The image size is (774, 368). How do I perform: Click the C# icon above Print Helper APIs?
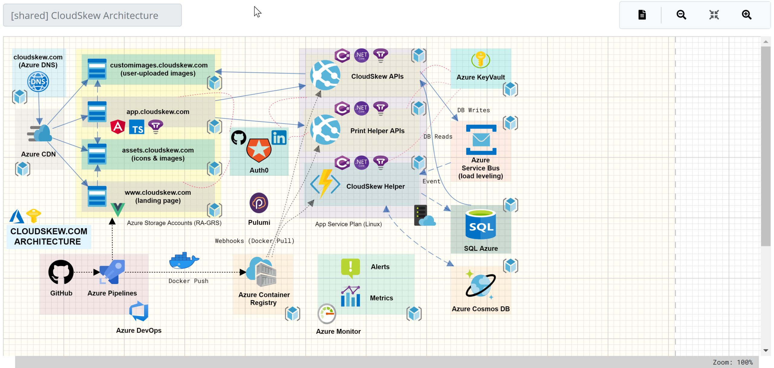click(x=342, y=108)
